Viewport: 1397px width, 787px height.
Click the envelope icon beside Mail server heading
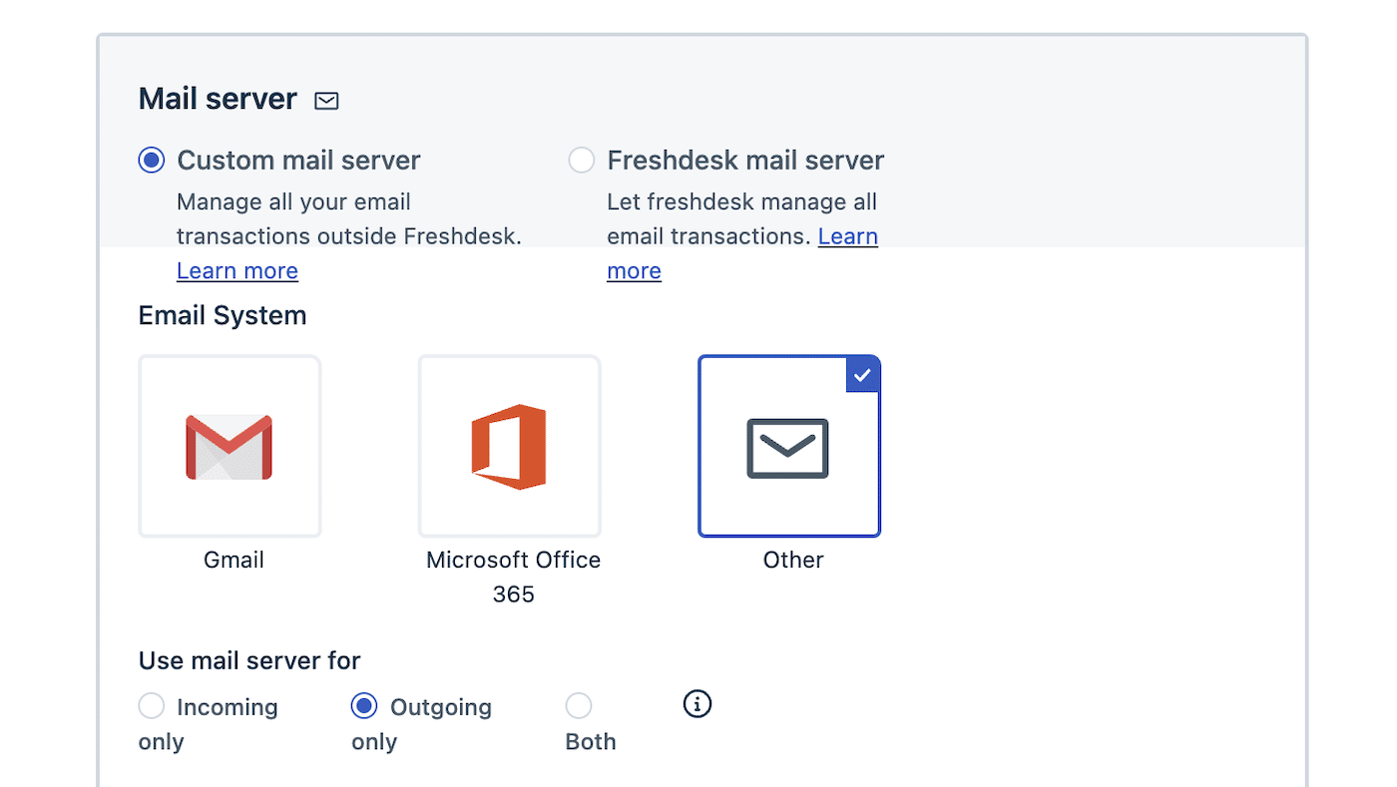tap(325, 100)
